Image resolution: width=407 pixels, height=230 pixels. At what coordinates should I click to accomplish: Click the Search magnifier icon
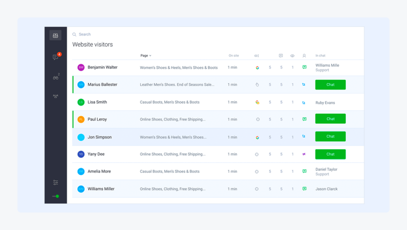click(x=74, y=34)
